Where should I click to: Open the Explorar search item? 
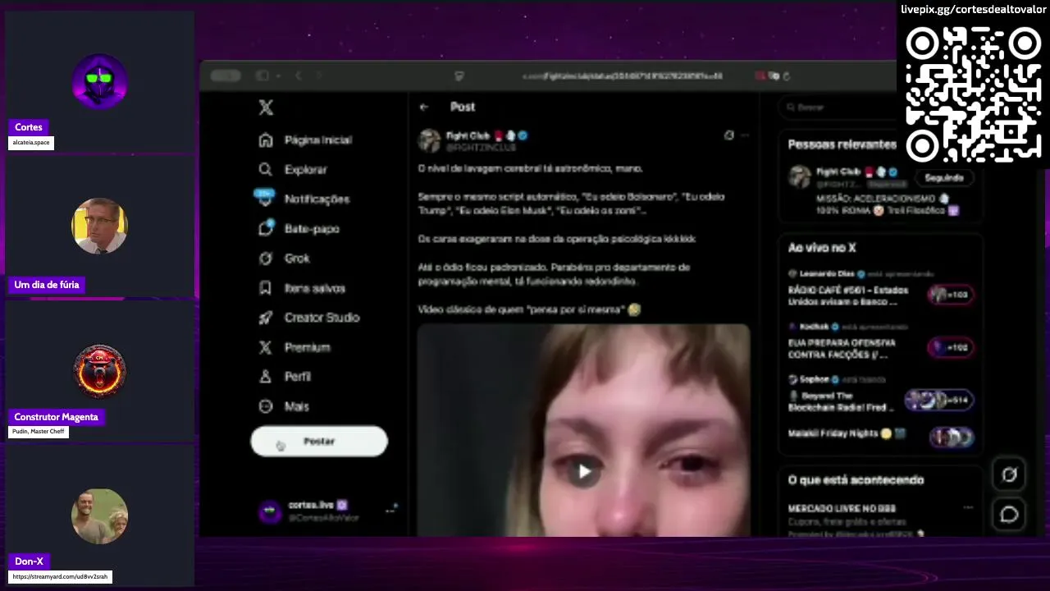[x=294, y=169]
